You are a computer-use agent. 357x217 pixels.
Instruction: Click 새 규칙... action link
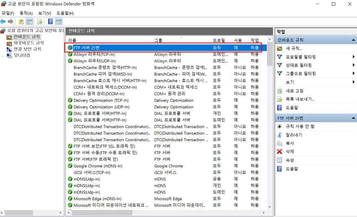294,49
